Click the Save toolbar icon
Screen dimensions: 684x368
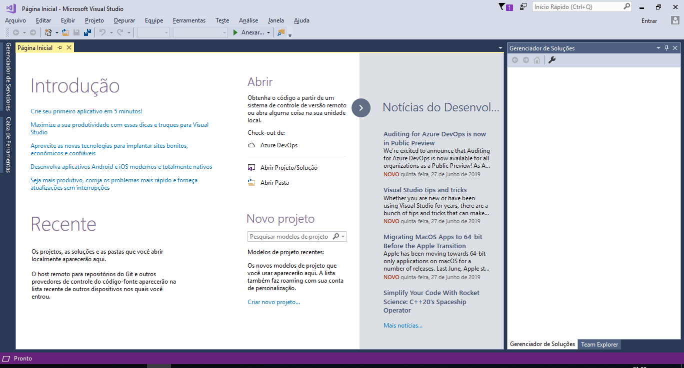click(x=76, y=32)
